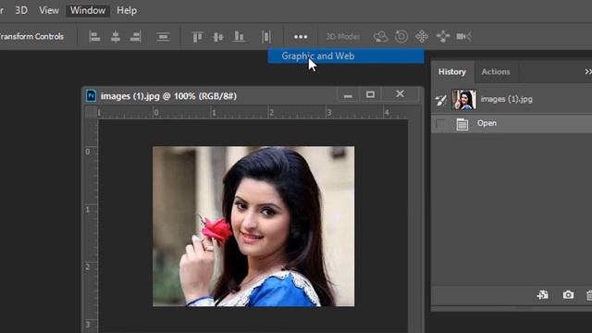Click the 3D Mode label

pos(342,37)
